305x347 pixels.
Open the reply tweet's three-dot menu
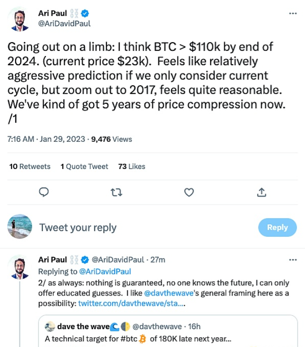click(292, 259)
